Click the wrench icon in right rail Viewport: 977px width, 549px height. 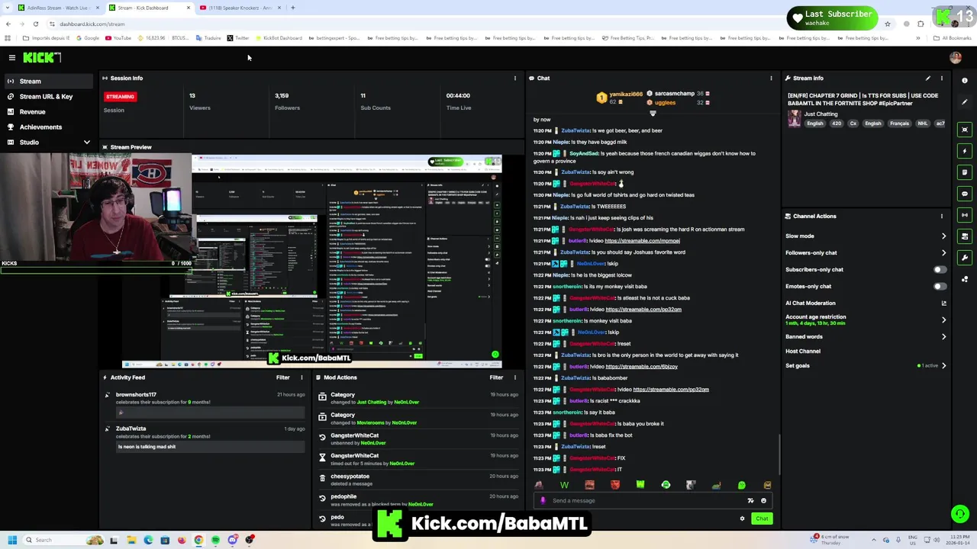[x=965, y=258]
